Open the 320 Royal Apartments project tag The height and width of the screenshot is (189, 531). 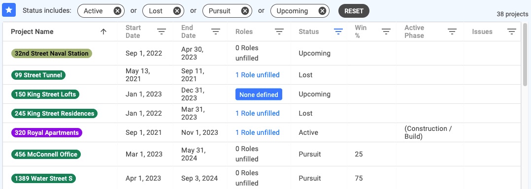tap(47, 132)
